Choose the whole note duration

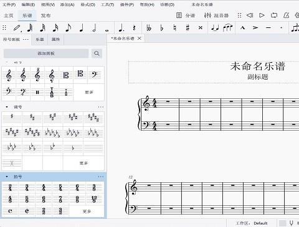[x=107, y=30]
